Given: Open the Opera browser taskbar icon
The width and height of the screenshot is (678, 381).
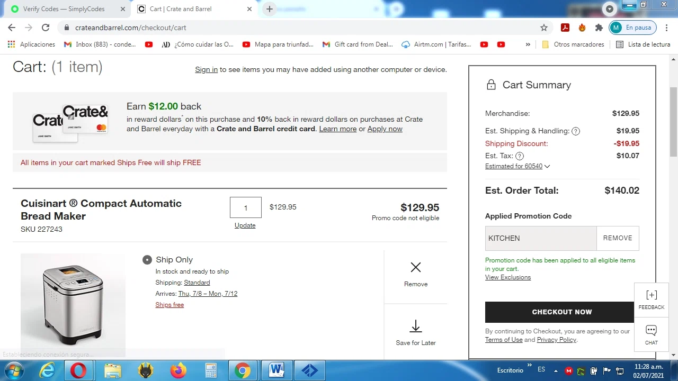Looking at the screenshot, I should click(x=78, y=370).
